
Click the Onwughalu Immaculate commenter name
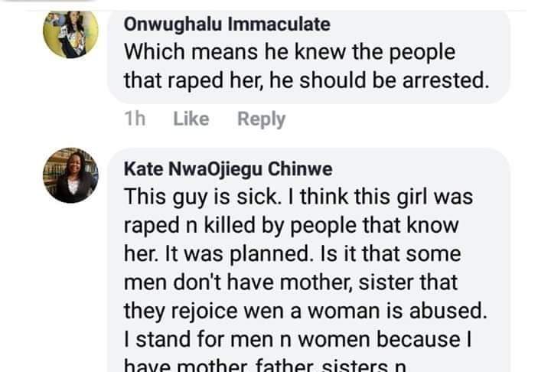point(227,24)
